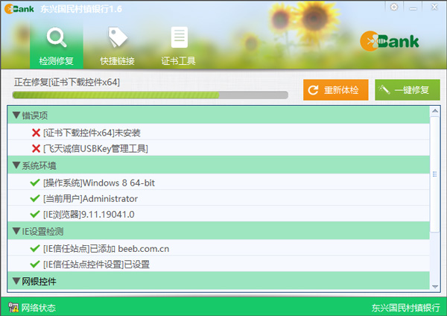Click 东兴国民村镇银行 text in status bar
This screenshot has height=316, width=447.
coord(406,308)
